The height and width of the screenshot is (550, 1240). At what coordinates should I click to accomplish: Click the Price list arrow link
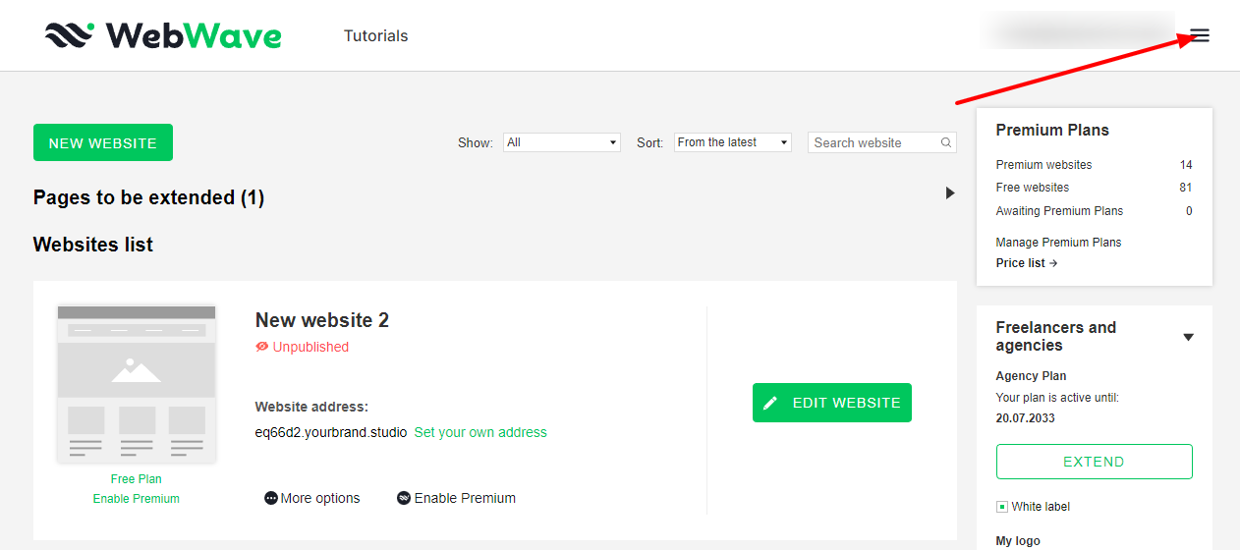click(1026, 263)
